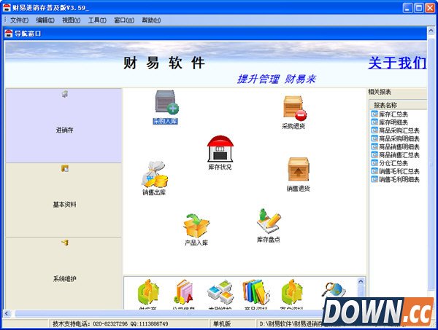Viewport: 438px width, 330px height.
Task: Click the colorful standing books icon
Action: (x=256, y=292)
